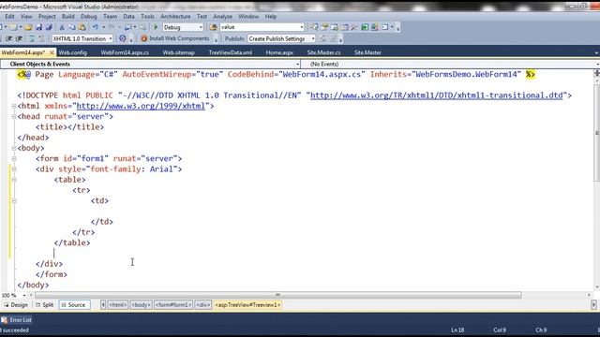Open the (No Events) dropdown
This screenshot has width=600, height=337.
(x=597, y=65)
